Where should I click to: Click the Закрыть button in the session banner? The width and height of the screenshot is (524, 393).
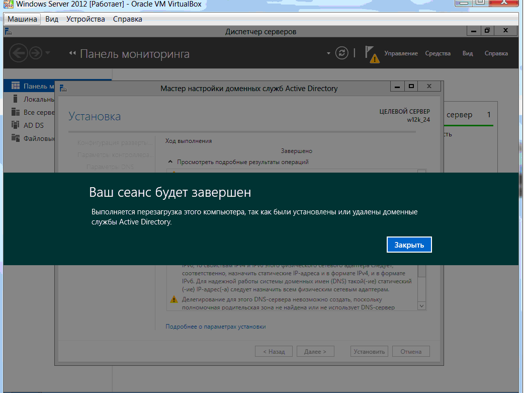pos(409,245)
